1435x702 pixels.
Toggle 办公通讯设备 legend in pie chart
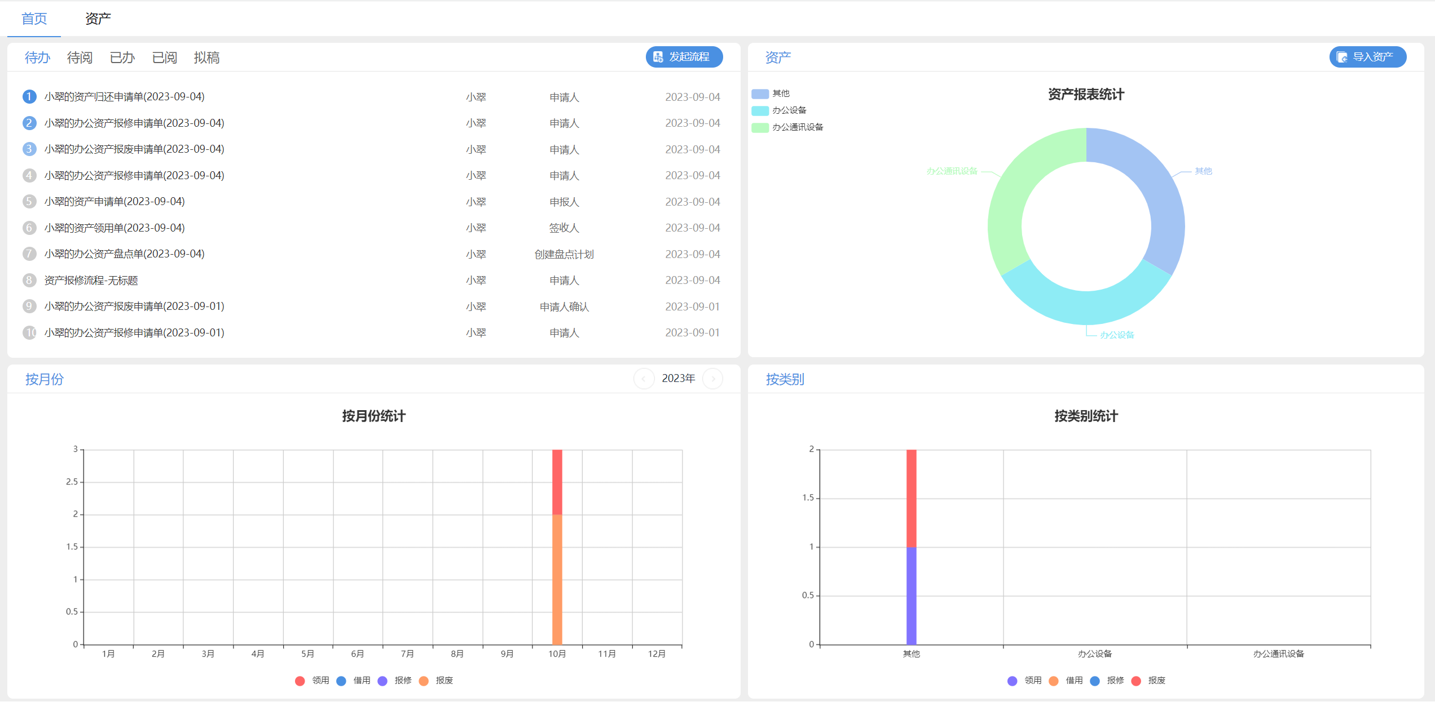(x=760, y=127)
